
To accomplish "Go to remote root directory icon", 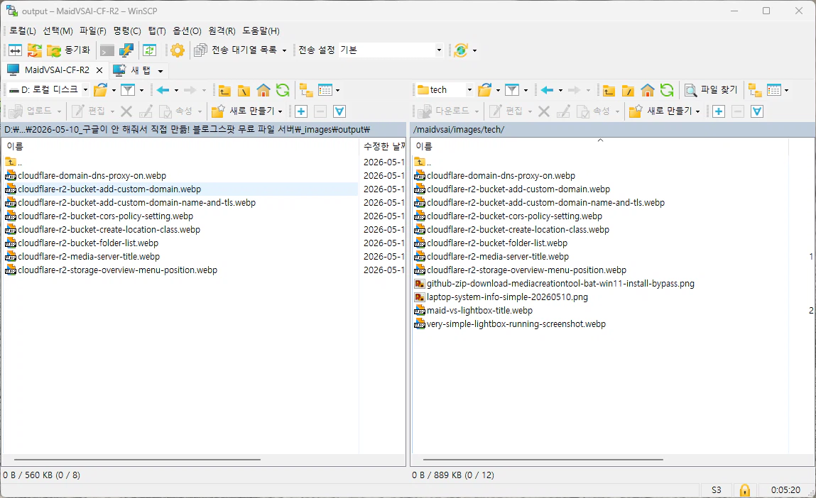I will click(628, 91).
